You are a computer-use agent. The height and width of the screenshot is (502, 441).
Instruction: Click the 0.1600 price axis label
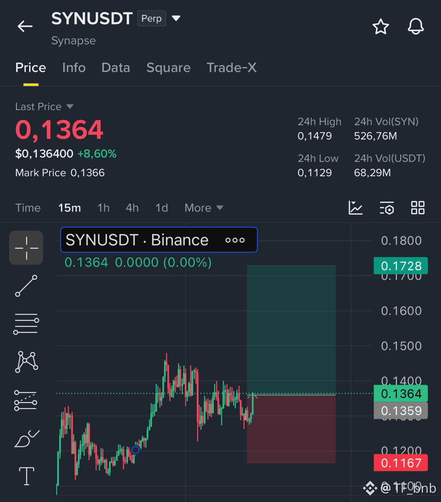401,311
